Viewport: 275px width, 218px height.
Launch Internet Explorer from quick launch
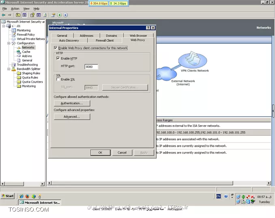point(21,196)
